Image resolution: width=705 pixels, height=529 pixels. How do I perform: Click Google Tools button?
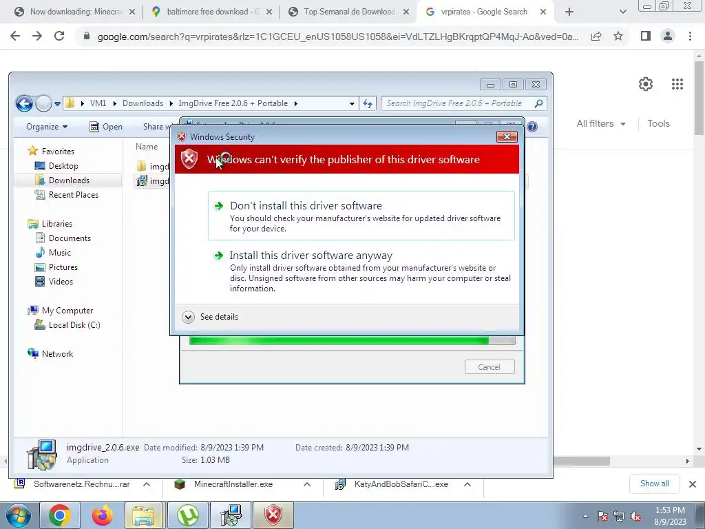(658, 123)
